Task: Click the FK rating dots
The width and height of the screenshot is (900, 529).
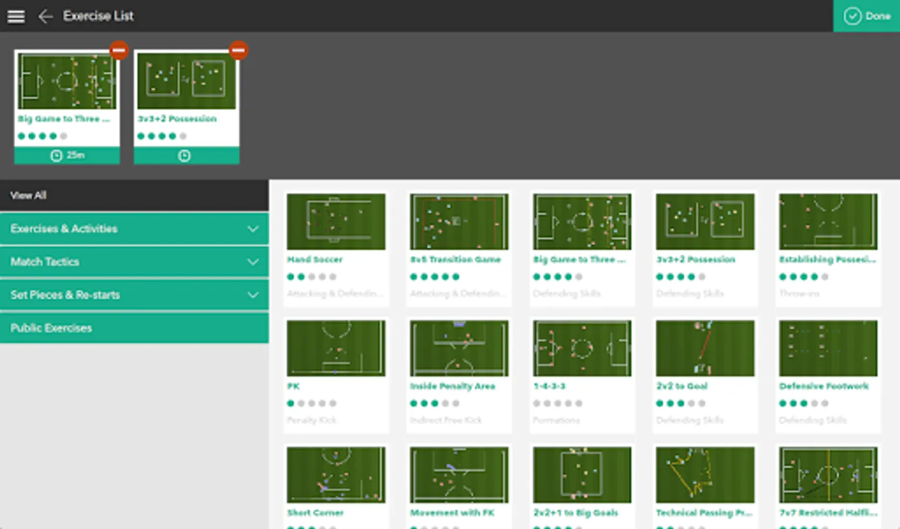Action: 312,403
